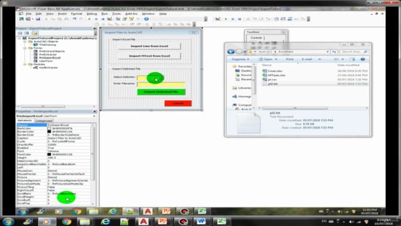
Task: Open the Project Explorer toolbar icon
Action: [x=118, y=19]
